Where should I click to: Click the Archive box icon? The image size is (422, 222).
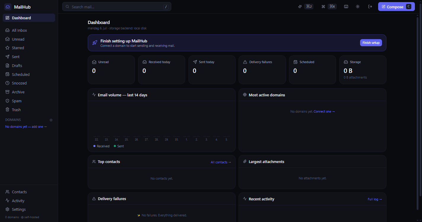coord(7,92)
